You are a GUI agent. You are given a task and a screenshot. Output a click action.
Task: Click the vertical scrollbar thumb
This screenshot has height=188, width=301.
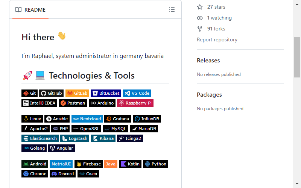tap(297, 57)
